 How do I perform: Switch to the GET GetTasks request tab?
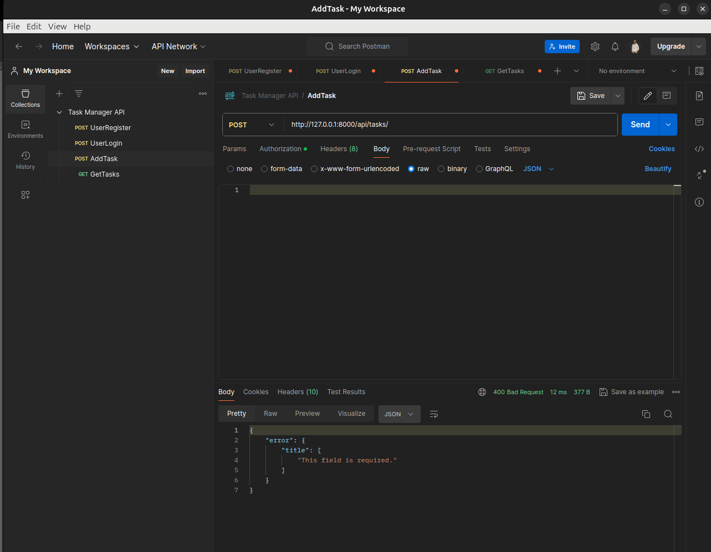[x=505, y=71]
